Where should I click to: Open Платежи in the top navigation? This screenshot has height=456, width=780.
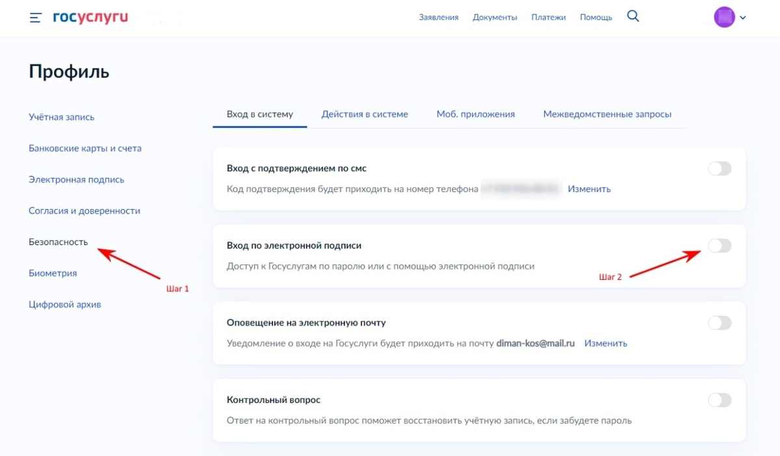(548, 18)
